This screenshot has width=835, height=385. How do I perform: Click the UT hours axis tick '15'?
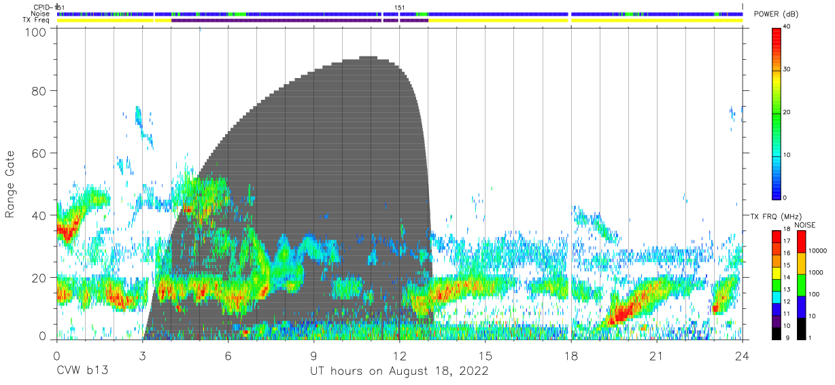coord(485,355)
